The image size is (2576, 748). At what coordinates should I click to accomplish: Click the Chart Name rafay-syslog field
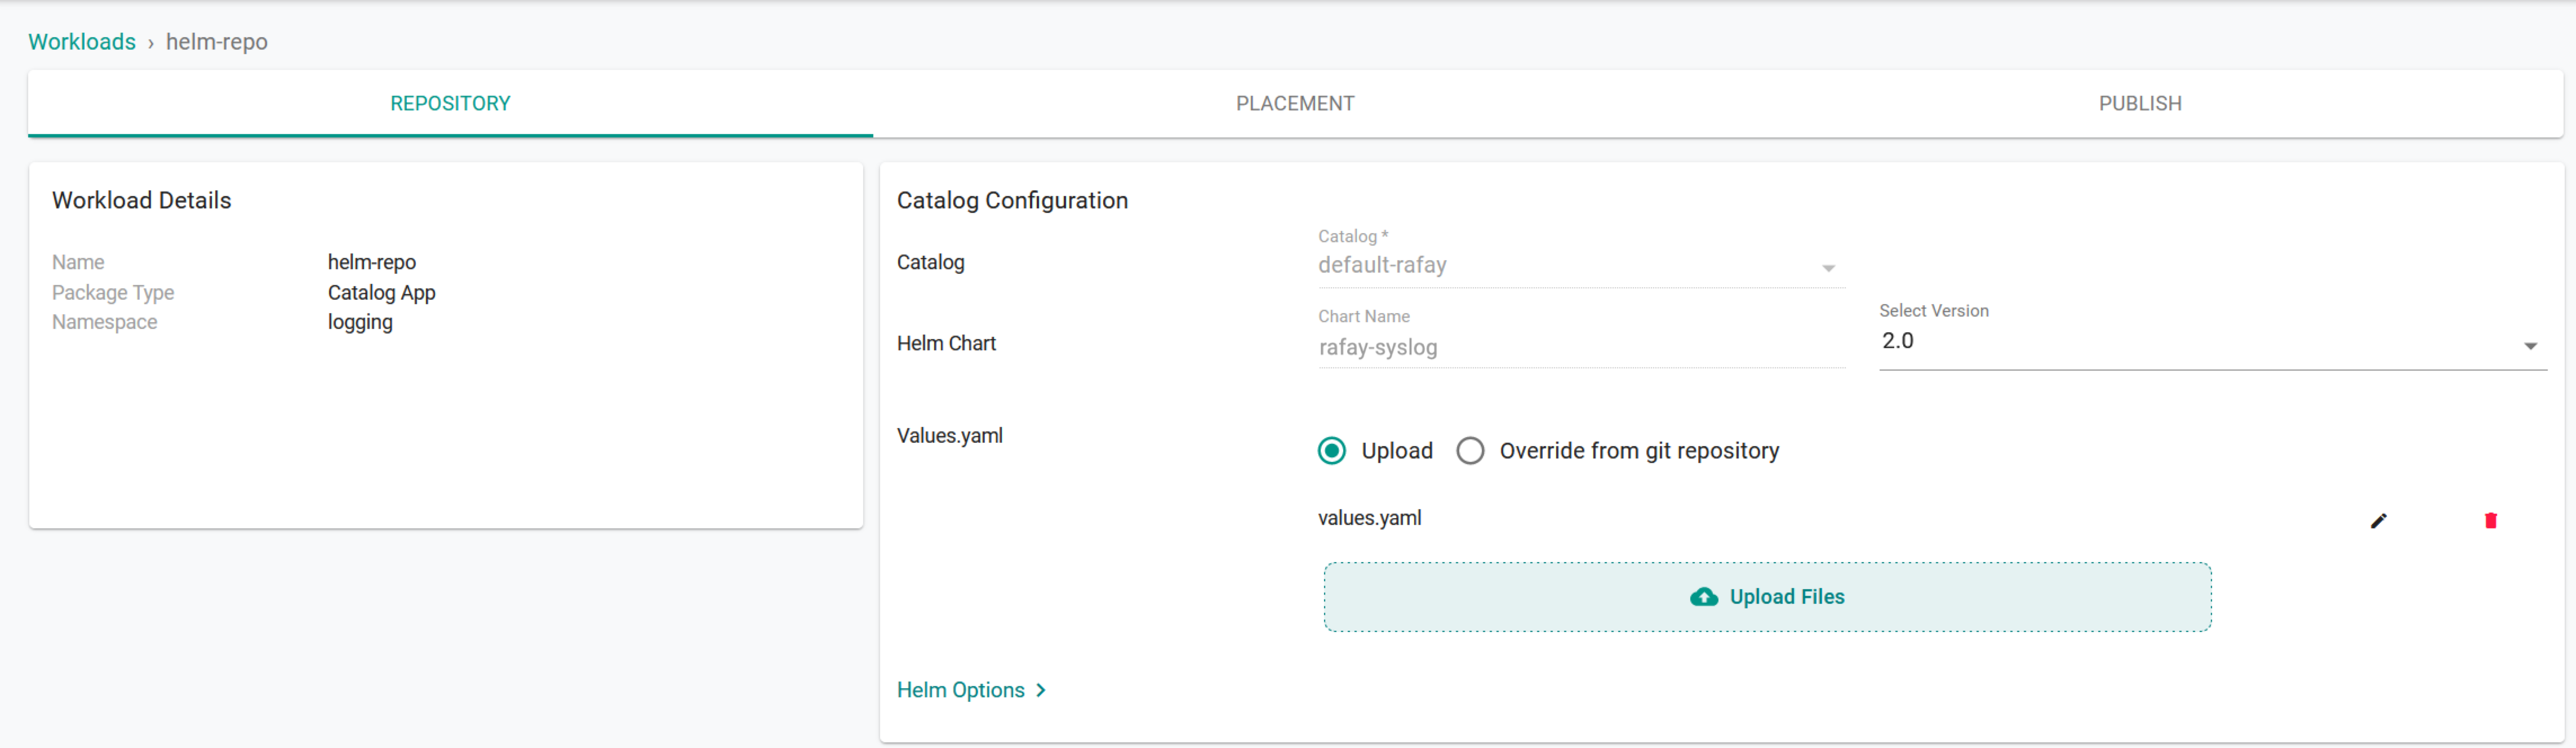pyautogui.click(x=1580, y=347)
